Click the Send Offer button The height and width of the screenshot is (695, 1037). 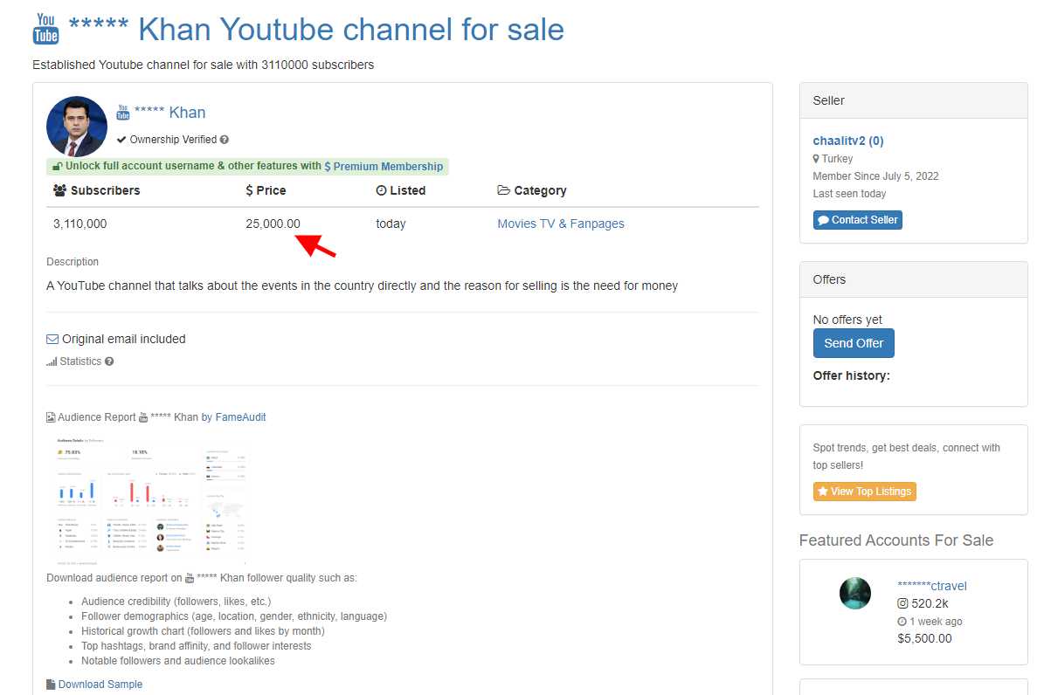point(854,343)
